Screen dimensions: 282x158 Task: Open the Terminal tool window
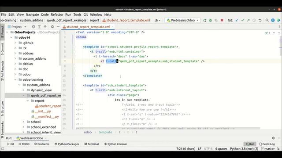click(92, 144)
